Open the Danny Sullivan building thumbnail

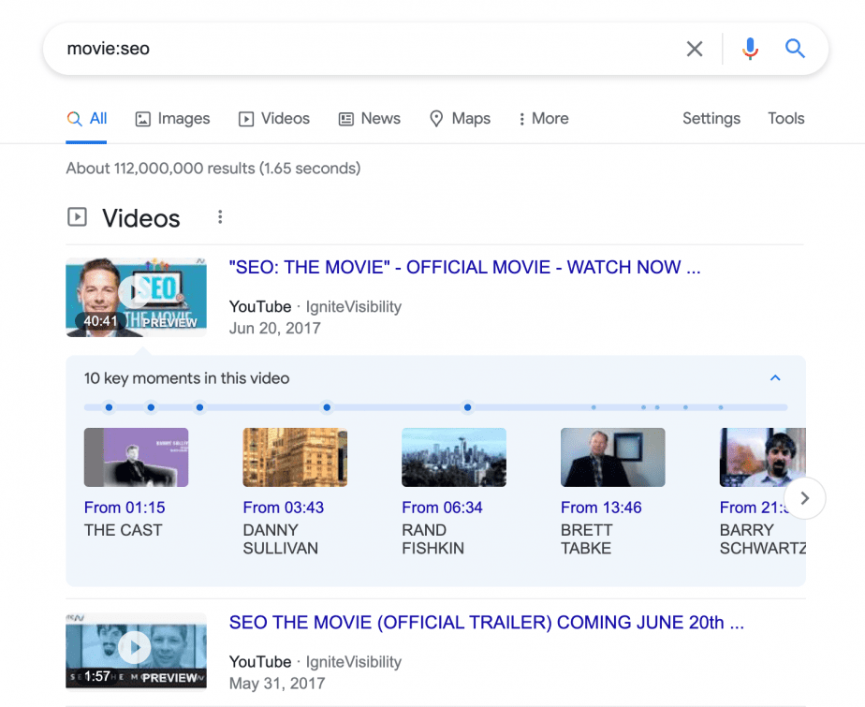click(x=295, y=458)
